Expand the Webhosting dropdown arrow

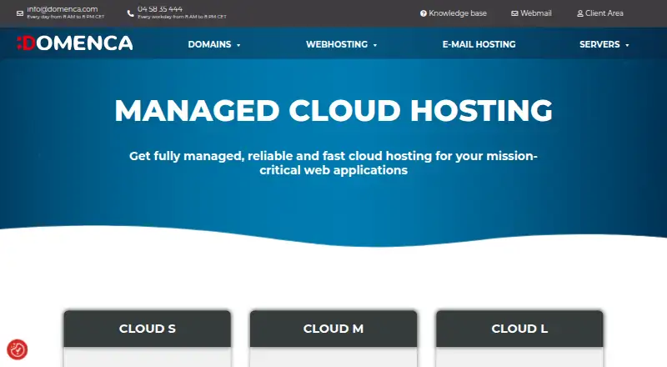tap(374, 45)
